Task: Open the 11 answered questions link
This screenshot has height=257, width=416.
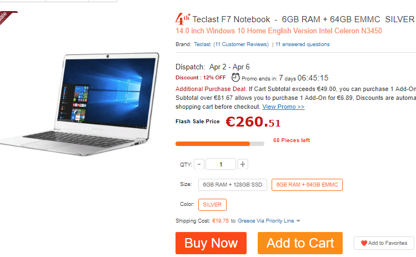Action: click(x=303, y=44)
